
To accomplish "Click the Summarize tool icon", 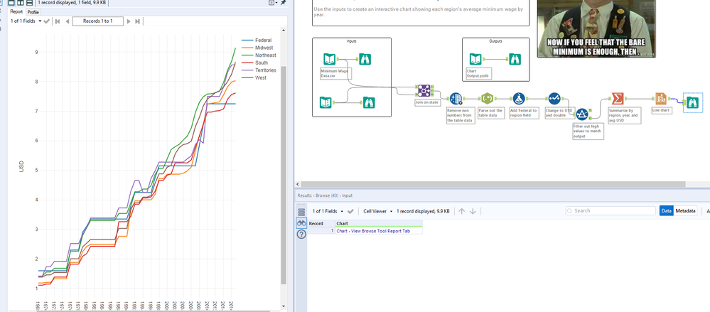I will point(618,99).
